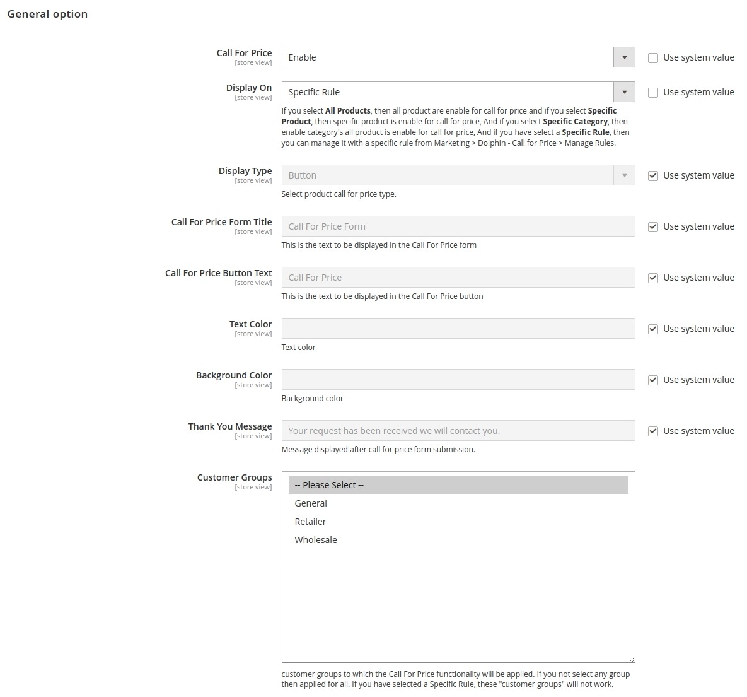
Task: Click the Call For Price Button Text field
Action: (x=458, y=278)
